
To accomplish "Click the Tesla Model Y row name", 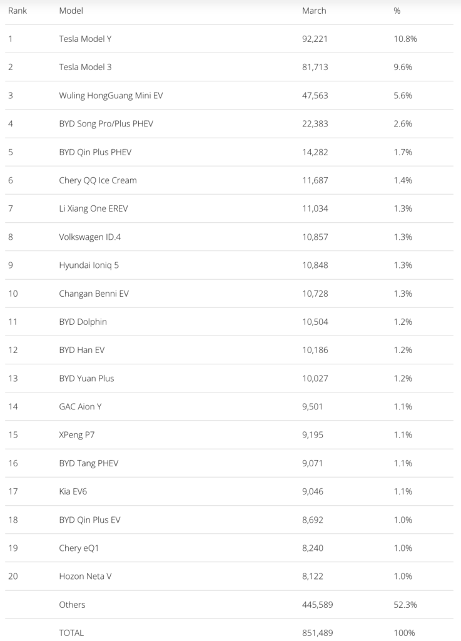I will [85, 39].
